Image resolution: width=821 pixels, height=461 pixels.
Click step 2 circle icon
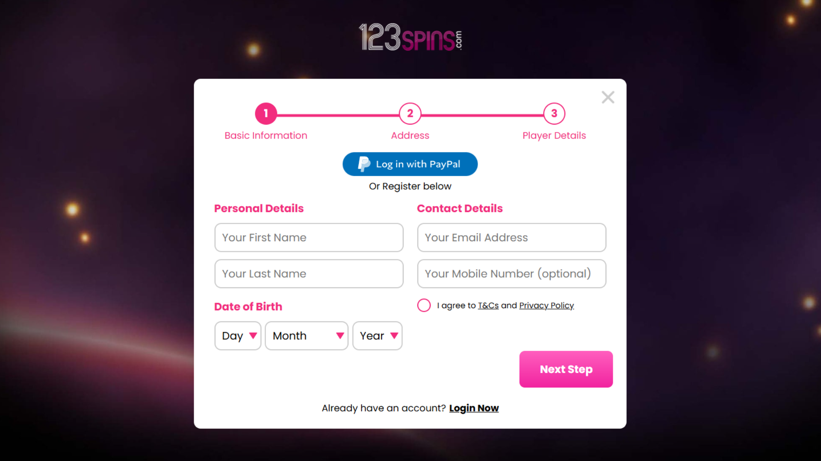(x=410, y=114)
